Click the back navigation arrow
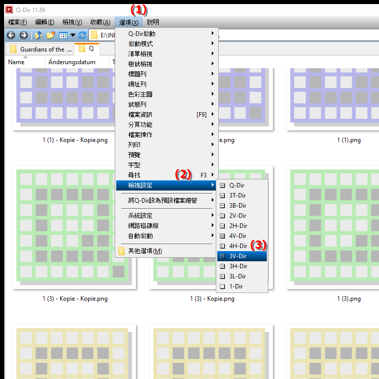This screenshot has width=379, height=379. [11, 35]
